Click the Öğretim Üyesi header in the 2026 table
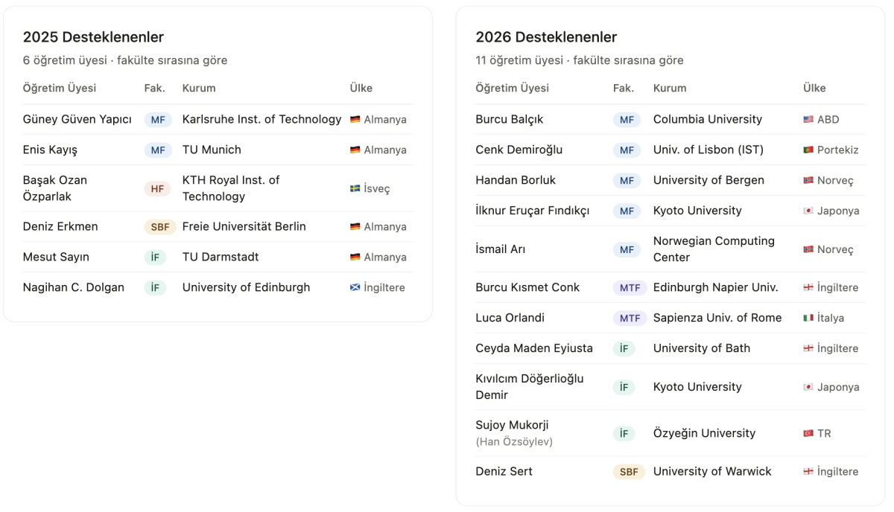Screen dimensions: 894x512 pos(512,88)
